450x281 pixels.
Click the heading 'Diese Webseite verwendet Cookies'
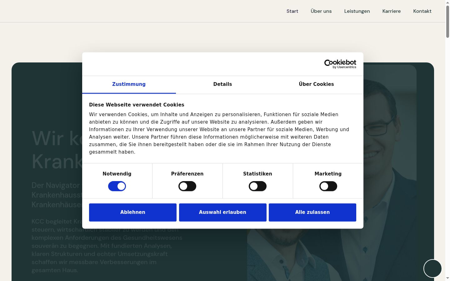[x=137, y=105]
